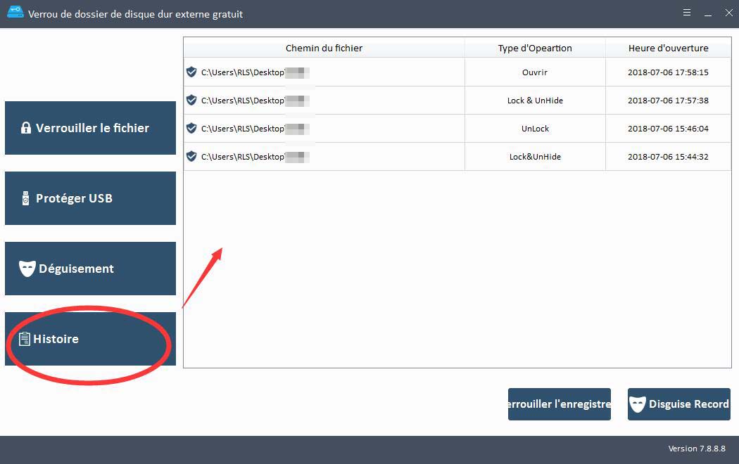Click the UnLock operation cell
The width and height of the screenshot is (739, 464).
535,129
